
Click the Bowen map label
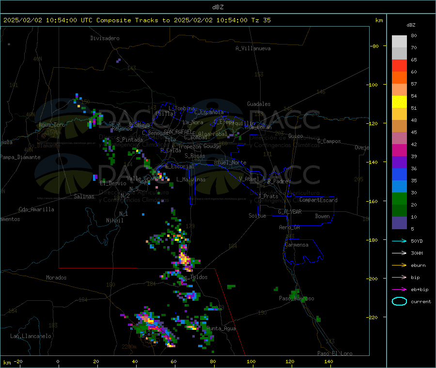[x=322, y=216]
